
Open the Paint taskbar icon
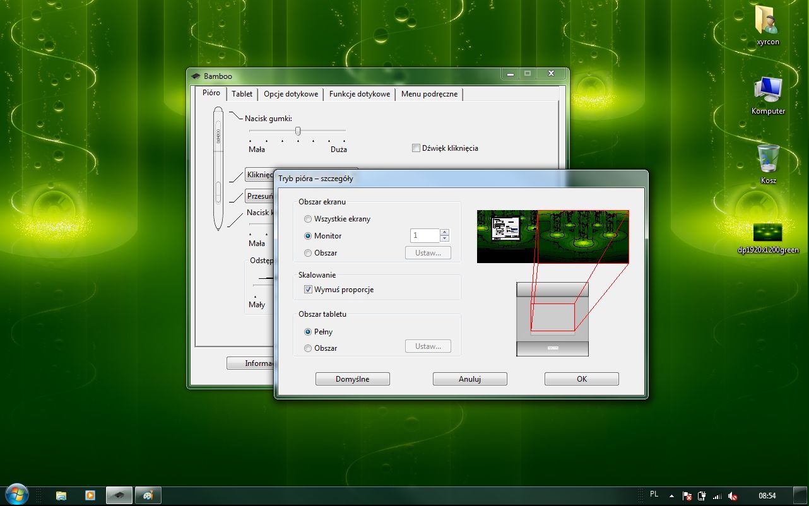tap(148, 495)
